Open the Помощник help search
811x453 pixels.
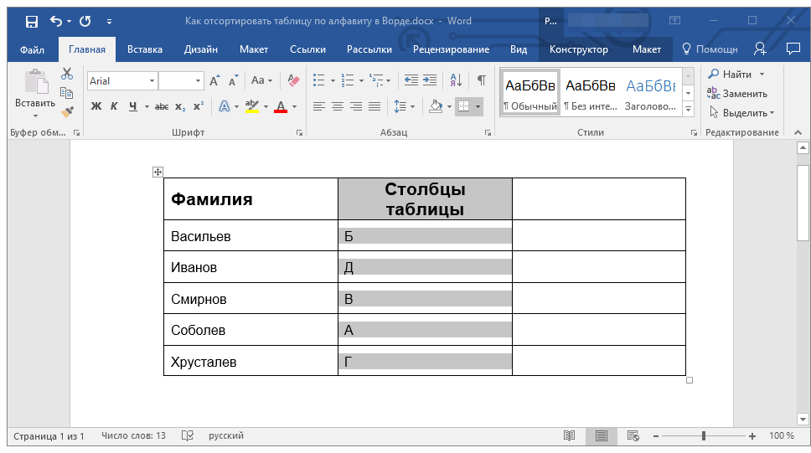[710, 49]
